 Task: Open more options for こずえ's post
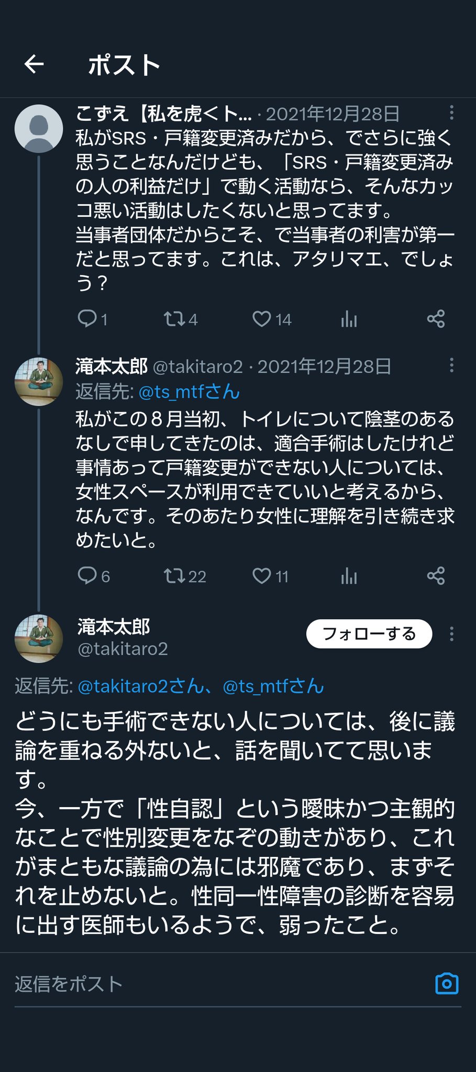(451, 113)
